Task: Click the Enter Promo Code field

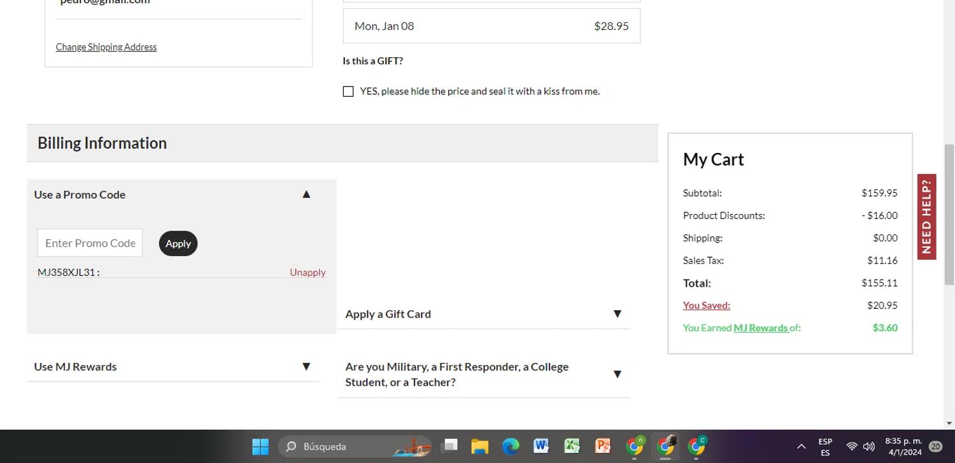Action: tap(90, 243)
